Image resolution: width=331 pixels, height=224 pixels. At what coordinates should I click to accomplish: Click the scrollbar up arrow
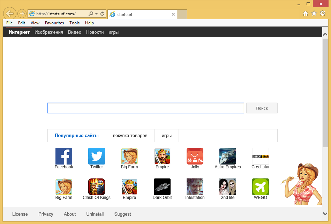click(325, 34)
